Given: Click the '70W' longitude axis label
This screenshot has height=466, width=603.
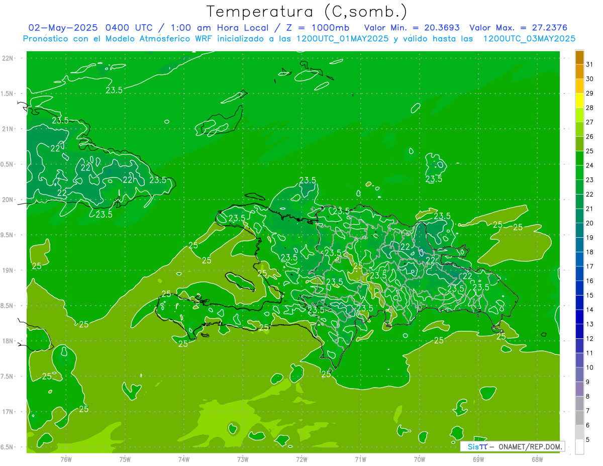Looking at the screenshot, I should click(420, 459).
